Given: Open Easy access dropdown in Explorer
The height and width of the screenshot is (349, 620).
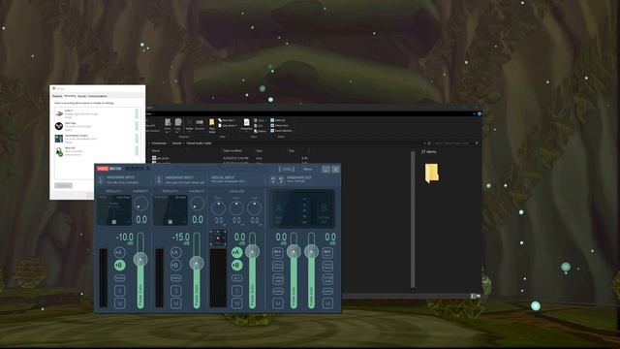Looking at the screenshot, I should (x=229, y=125).
